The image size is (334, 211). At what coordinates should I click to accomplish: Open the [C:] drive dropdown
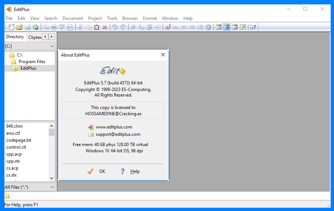[x=52, y=46]
